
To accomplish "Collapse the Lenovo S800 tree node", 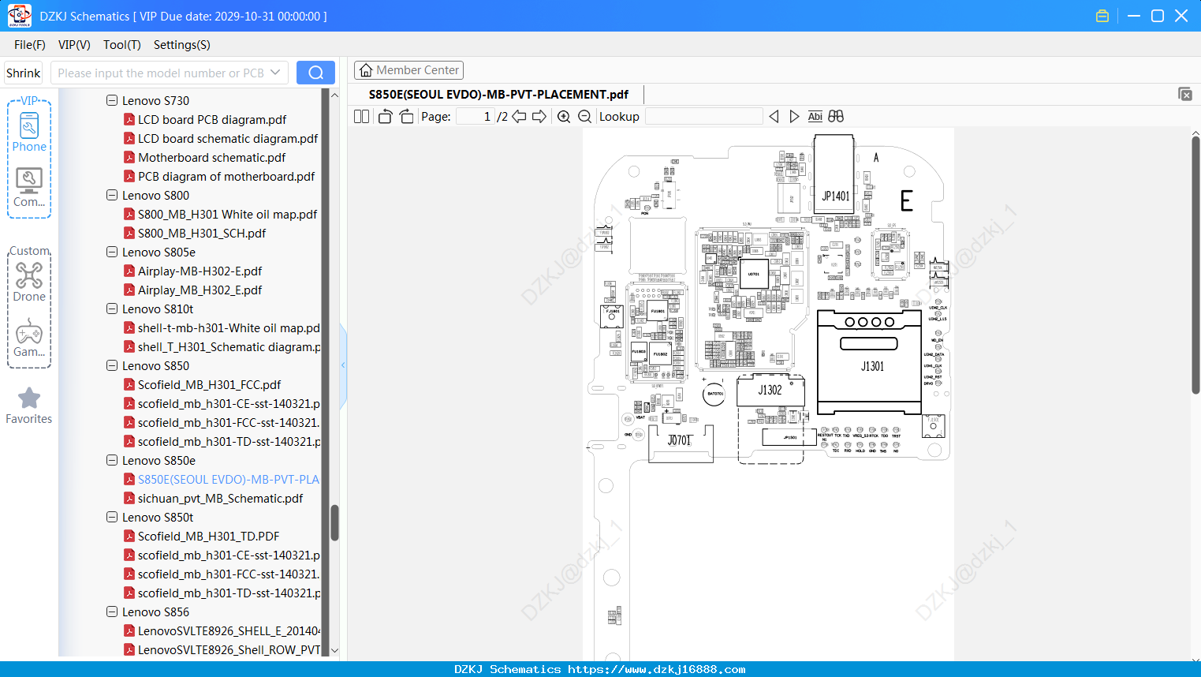I will click(x=112, y=196).
